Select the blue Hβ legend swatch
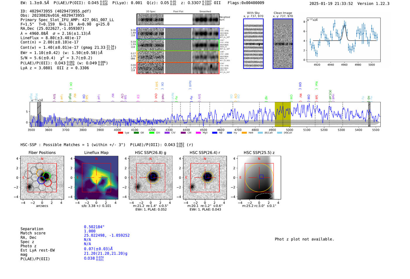 click(215, 133)
